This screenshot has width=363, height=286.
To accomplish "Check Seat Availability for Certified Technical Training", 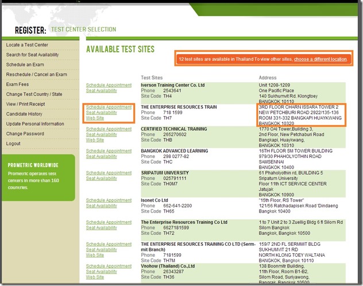I will pos(102,134).
